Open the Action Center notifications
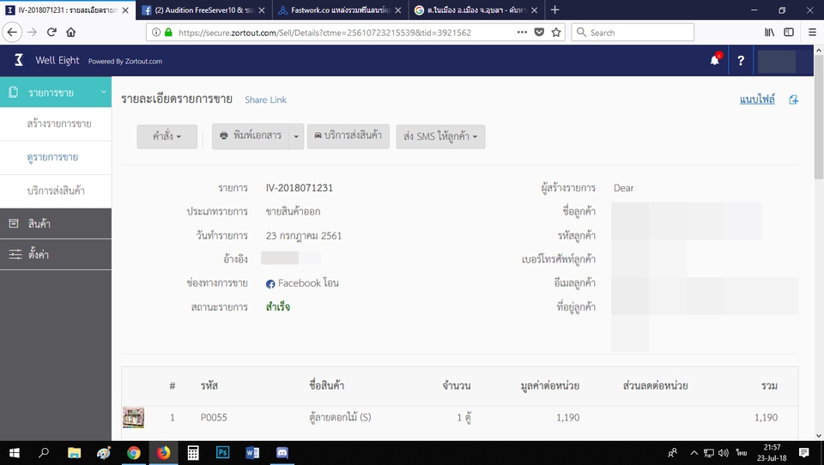This screenshot has width=824, height=465. pyautogui.click(x=803, y=452)
